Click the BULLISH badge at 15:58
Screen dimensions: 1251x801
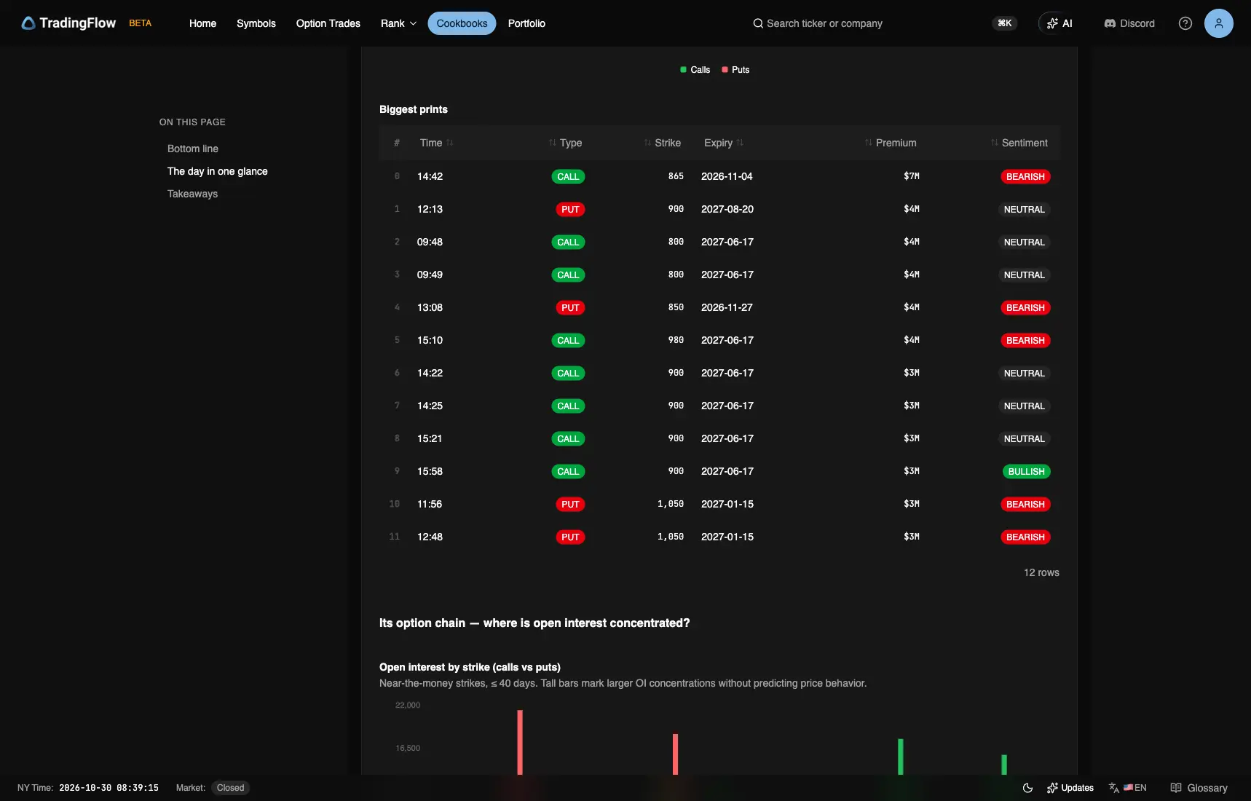[x=1026, y=471]
